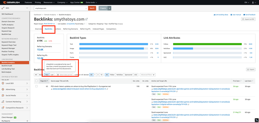Add a new report with My Reports plus
This screenshot has width=259, height=123.
click(27, 121)
